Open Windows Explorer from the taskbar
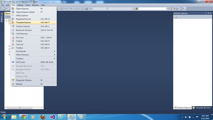The height and width of the screenshot is (120, 213). pyautogui.click(x=14, y=117)
